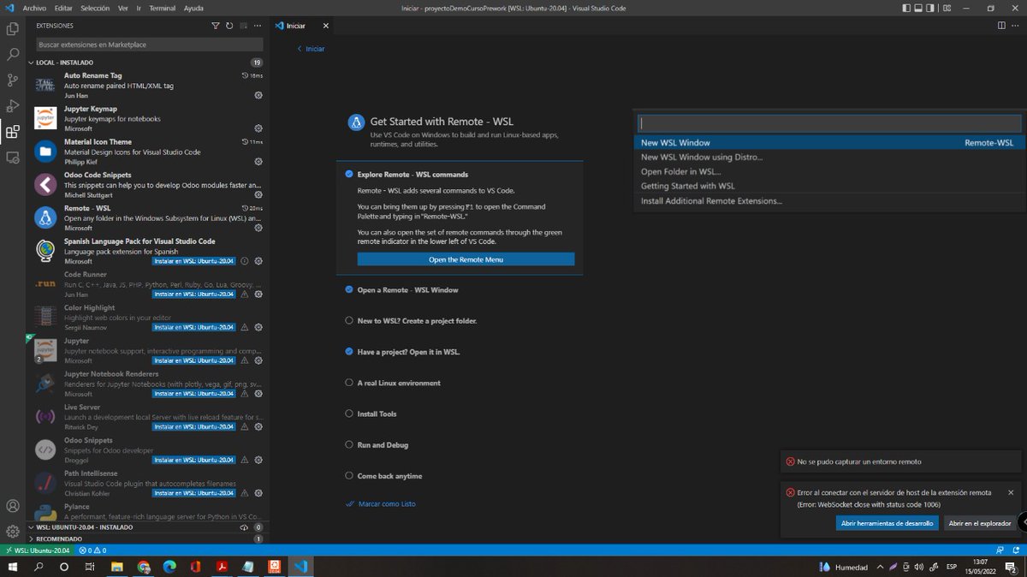The height and width of the screenshot is (577, 1027).
Task: Go back via Iniciar breadcrumb link
Action: pyautogui.click(x=311, y=49)
